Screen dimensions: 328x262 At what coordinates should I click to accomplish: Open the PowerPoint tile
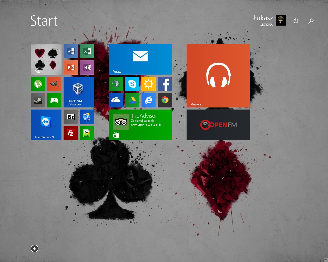coord(71,68)
